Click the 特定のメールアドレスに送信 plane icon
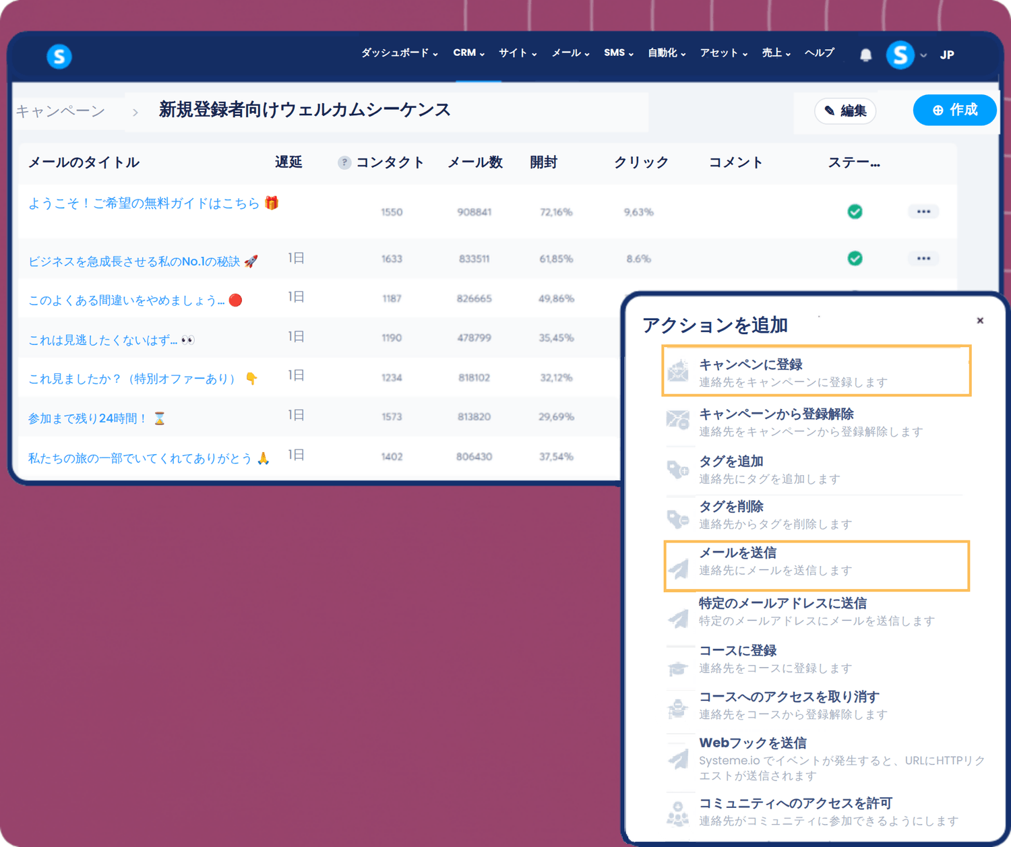 [x=679, y=619]
